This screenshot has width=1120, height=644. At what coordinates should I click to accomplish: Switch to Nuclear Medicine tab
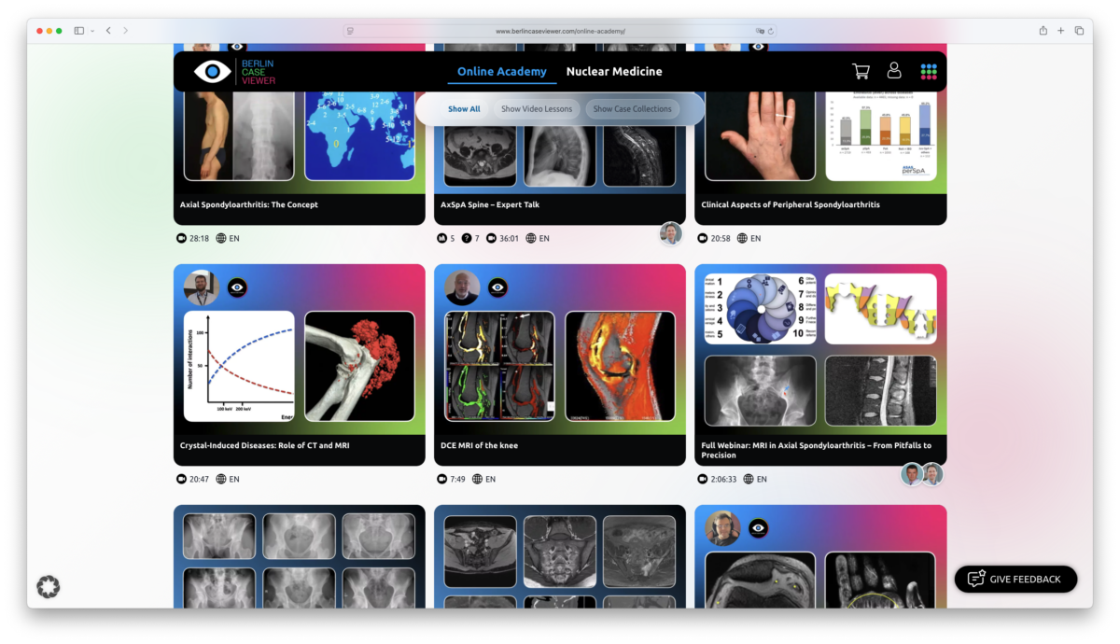(614, 71)
